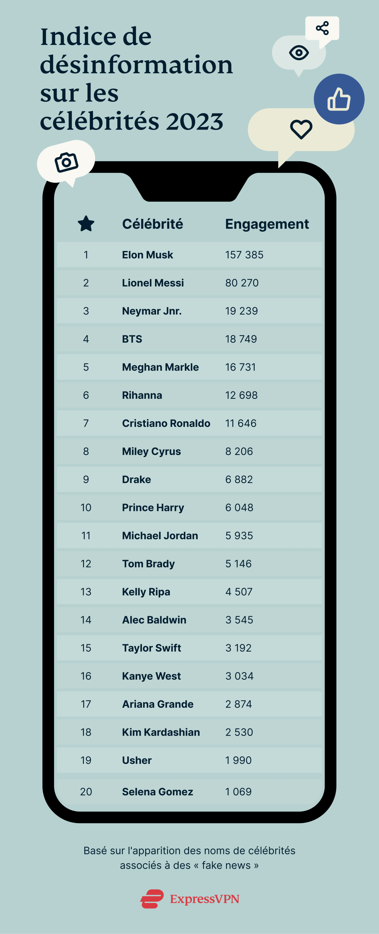Screen dimensions: 379x934
Task: Click Taylor Swift's name
Action: (151, 648)
